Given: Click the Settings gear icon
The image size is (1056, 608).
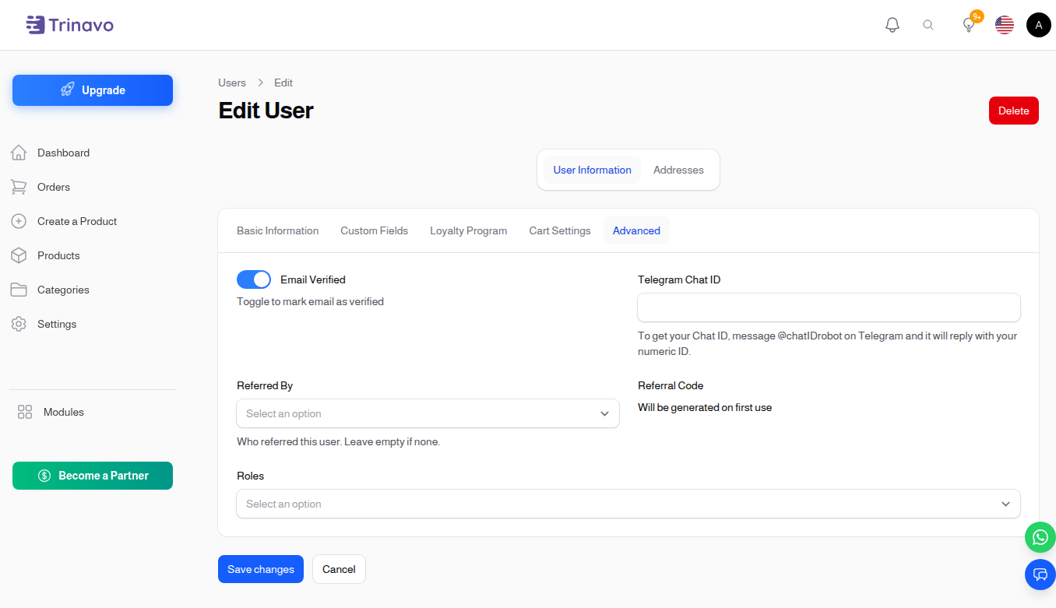Looking at the screenshot, I should pyautogui.click(x=19, y=324).
